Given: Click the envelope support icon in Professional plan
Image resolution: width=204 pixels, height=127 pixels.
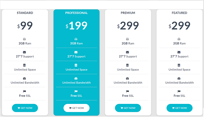Looking at the screenshot, I should click(x=76, y=52).
